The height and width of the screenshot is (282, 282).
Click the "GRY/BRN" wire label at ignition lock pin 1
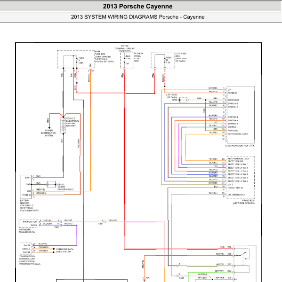click(213, 88)
